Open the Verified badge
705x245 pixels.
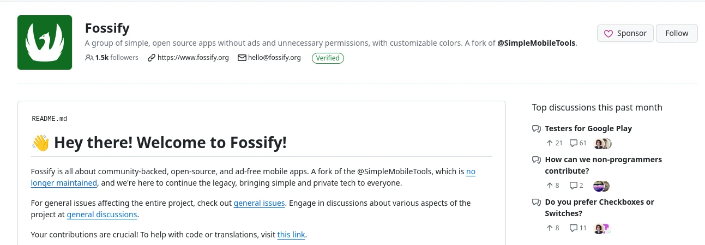point(328,58)
